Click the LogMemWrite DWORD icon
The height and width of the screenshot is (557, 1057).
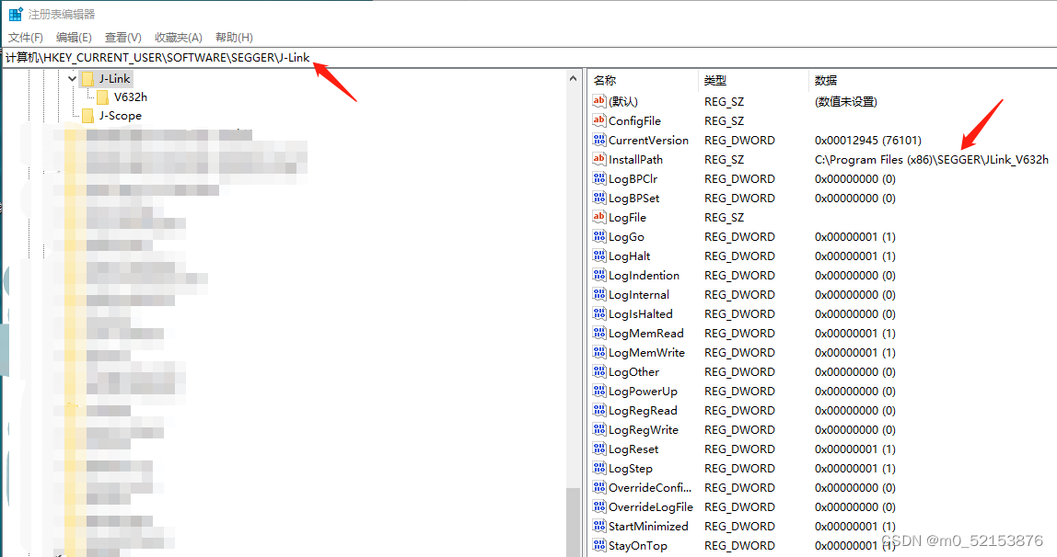[599, 352]
